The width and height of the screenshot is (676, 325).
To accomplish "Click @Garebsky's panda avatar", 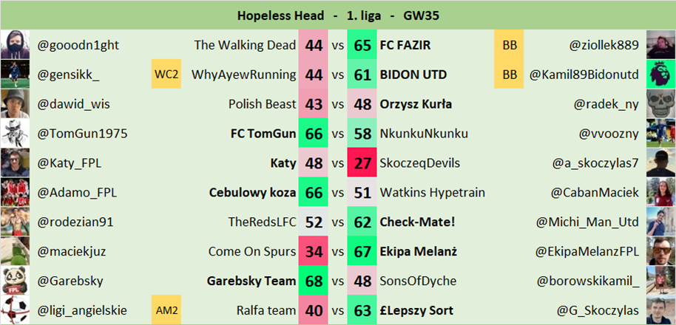I will (16, 281).
